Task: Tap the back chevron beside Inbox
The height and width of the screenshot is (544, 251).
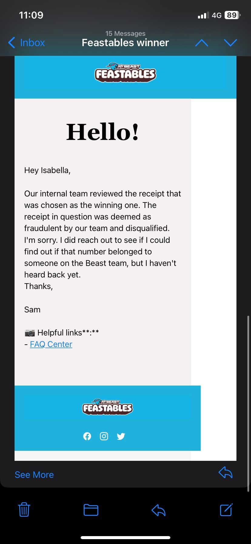Action: tap(11, 43)
